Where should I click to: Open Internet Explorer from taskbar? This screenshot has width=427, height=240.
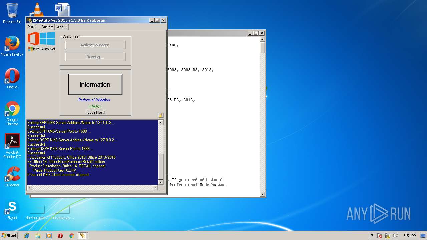pyautogui.click(x=27, y=236)
